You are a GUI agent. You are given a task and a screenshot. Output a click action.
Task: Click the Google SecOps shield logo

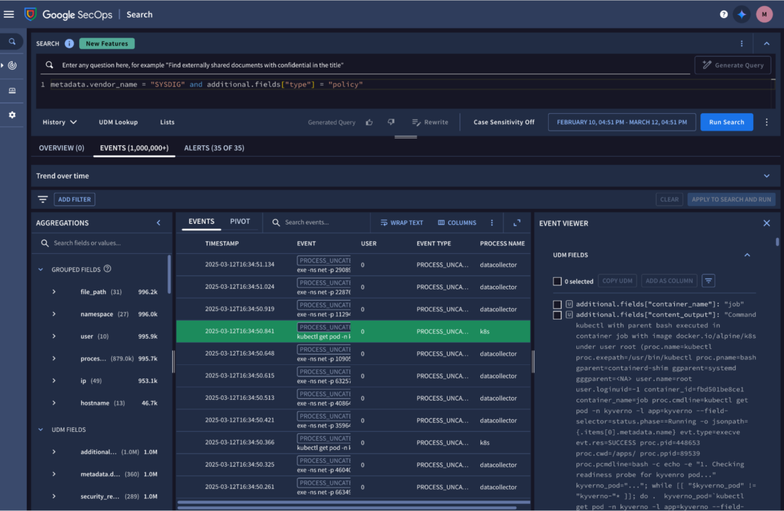[x=31, y=14]
